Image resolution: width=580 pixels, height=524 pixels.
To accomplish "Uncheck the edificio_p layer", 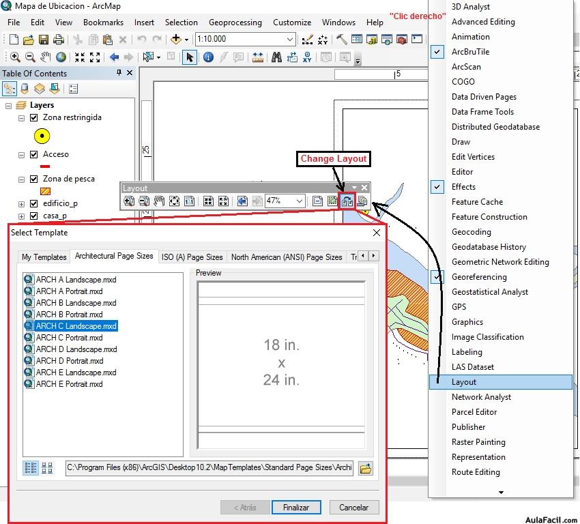I will (x=33, y=203).
